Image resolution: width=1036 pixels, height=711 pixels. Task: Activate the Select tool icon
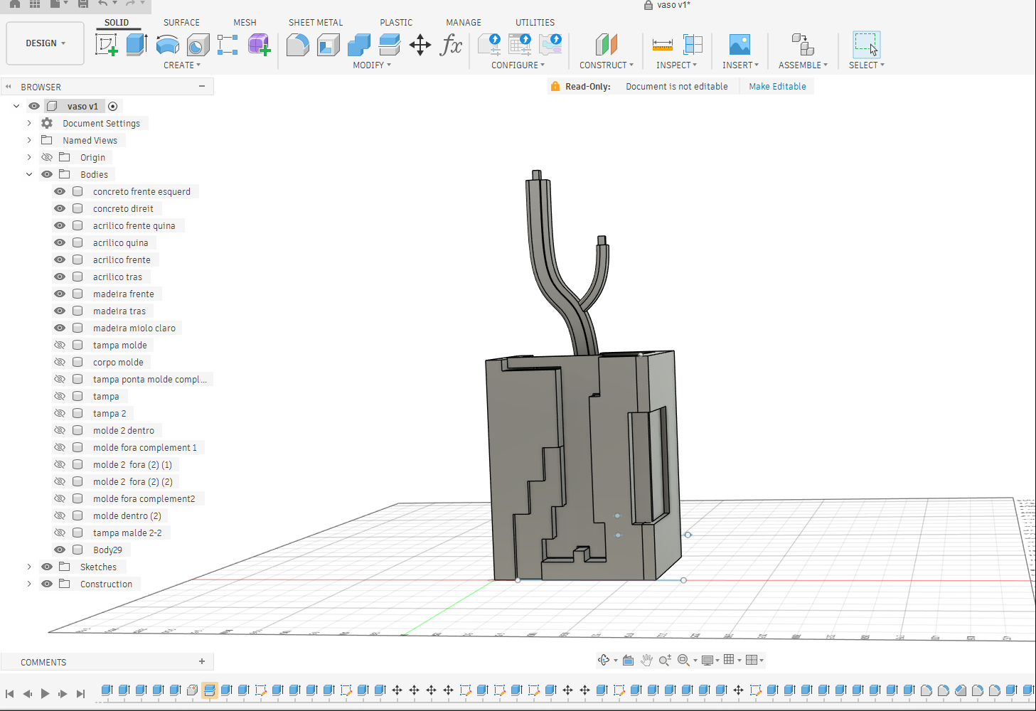(866, 45)
